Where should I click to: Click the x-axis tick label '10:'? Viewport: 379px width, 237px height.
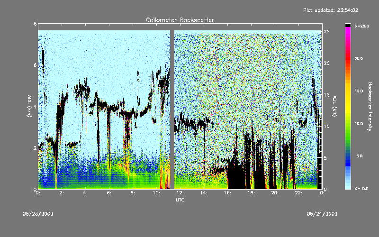click(156, 193)
